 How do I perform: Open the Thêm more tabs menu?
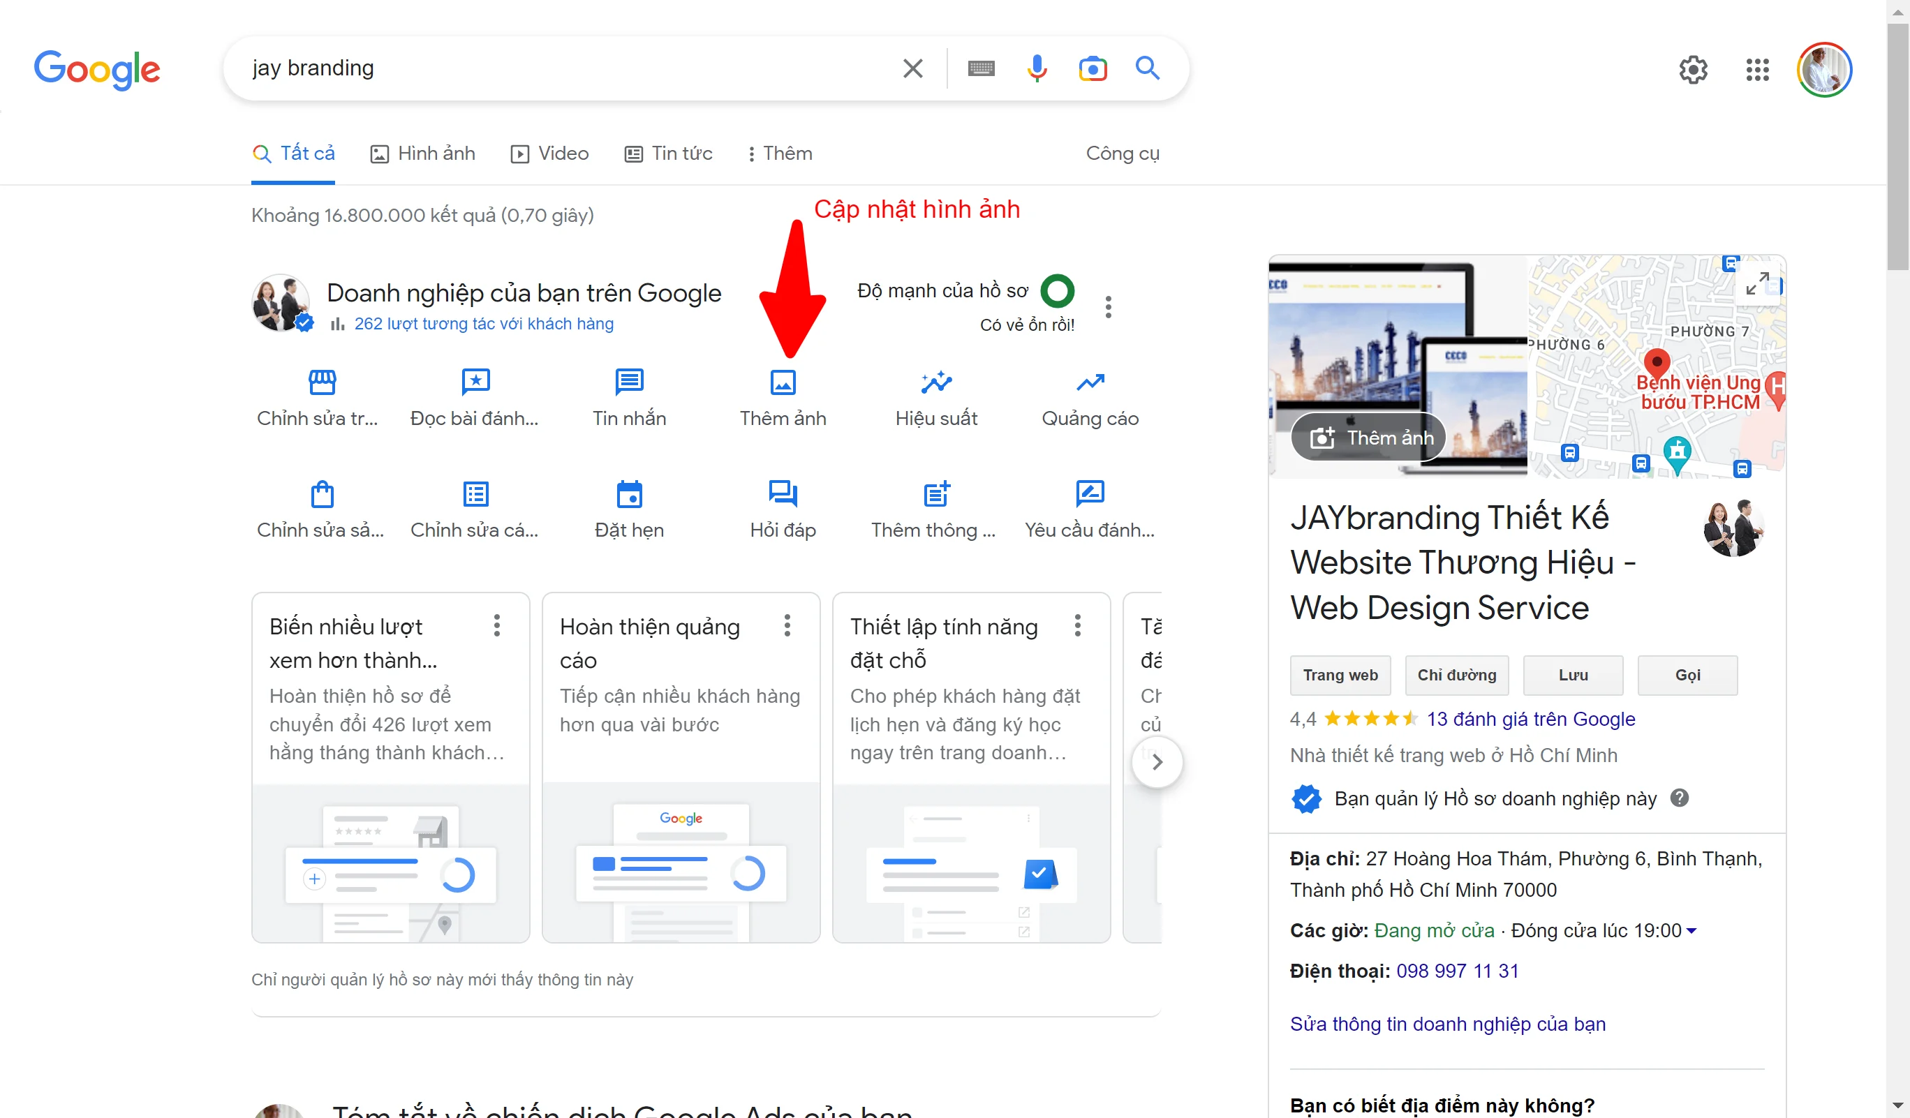[780, 154]
